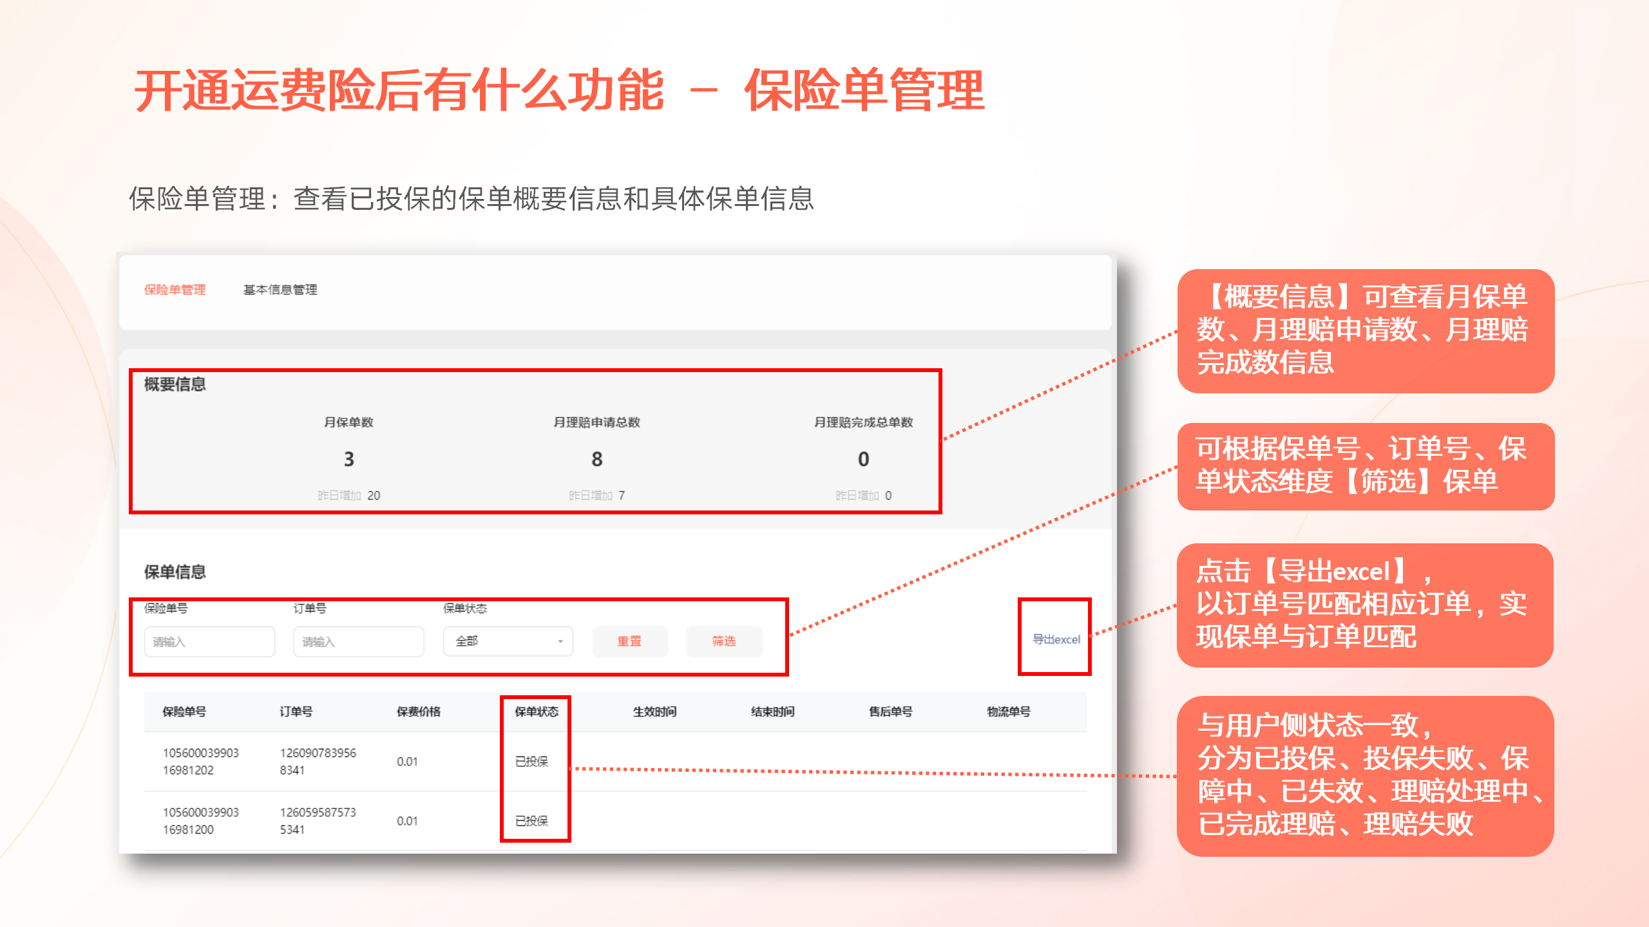Viewport: 1649px width, 927px height.
Task: Open the 基本信息管理 tab
Action: coord(280,290)
